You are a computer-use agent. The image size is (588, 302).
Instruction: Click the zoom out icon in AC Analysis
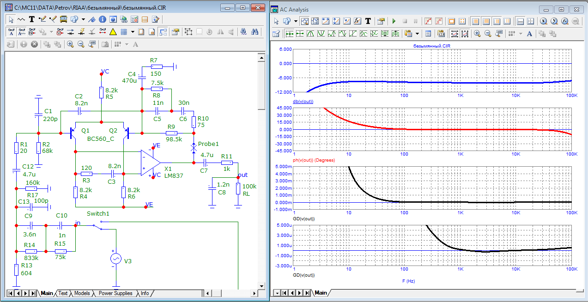click(487, 34)
